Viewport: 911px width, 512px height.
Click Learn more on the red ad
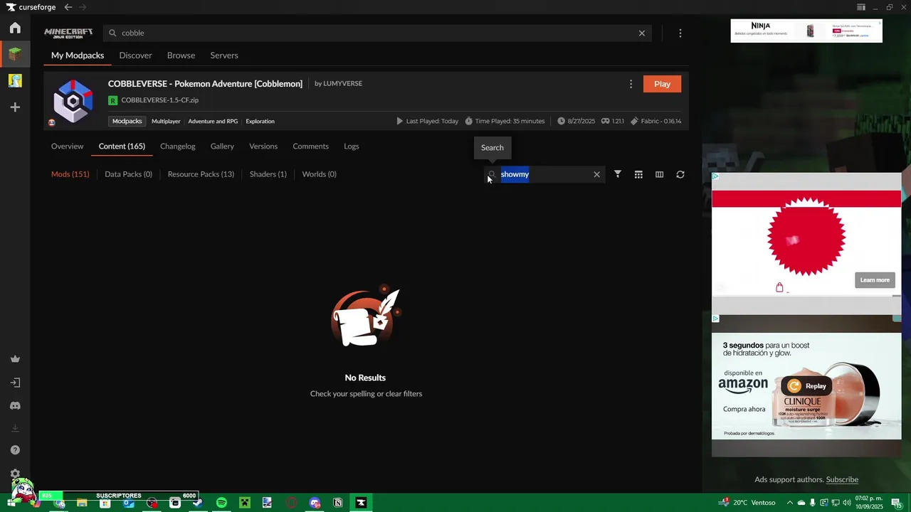pyautogui.click(x=875, y=280)
